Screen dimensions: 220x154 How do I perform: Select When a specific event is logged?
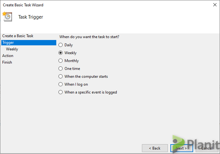click(61, 92)
